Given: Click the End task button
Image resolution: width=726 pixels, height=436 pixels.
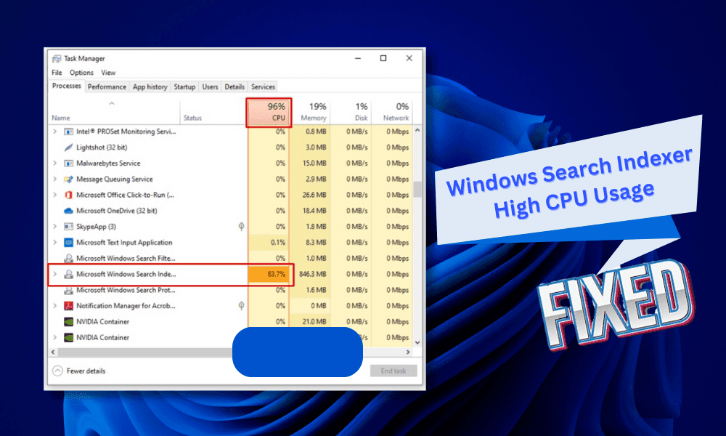Looking at the screenshot, I should coord(393,371).
